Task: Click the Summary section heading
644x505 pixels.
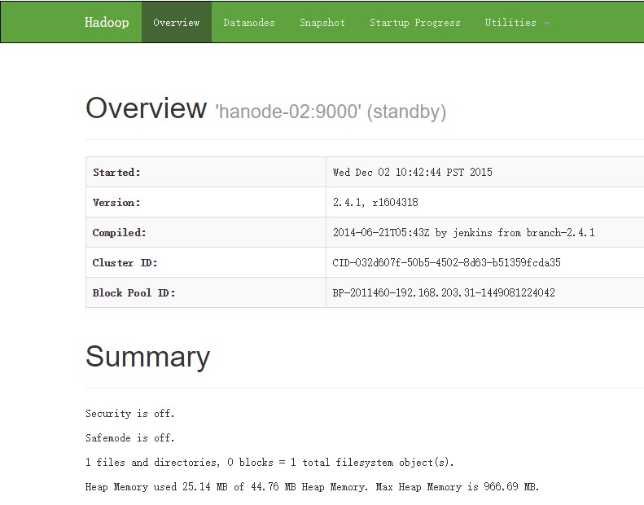Action: pos(147,357)
